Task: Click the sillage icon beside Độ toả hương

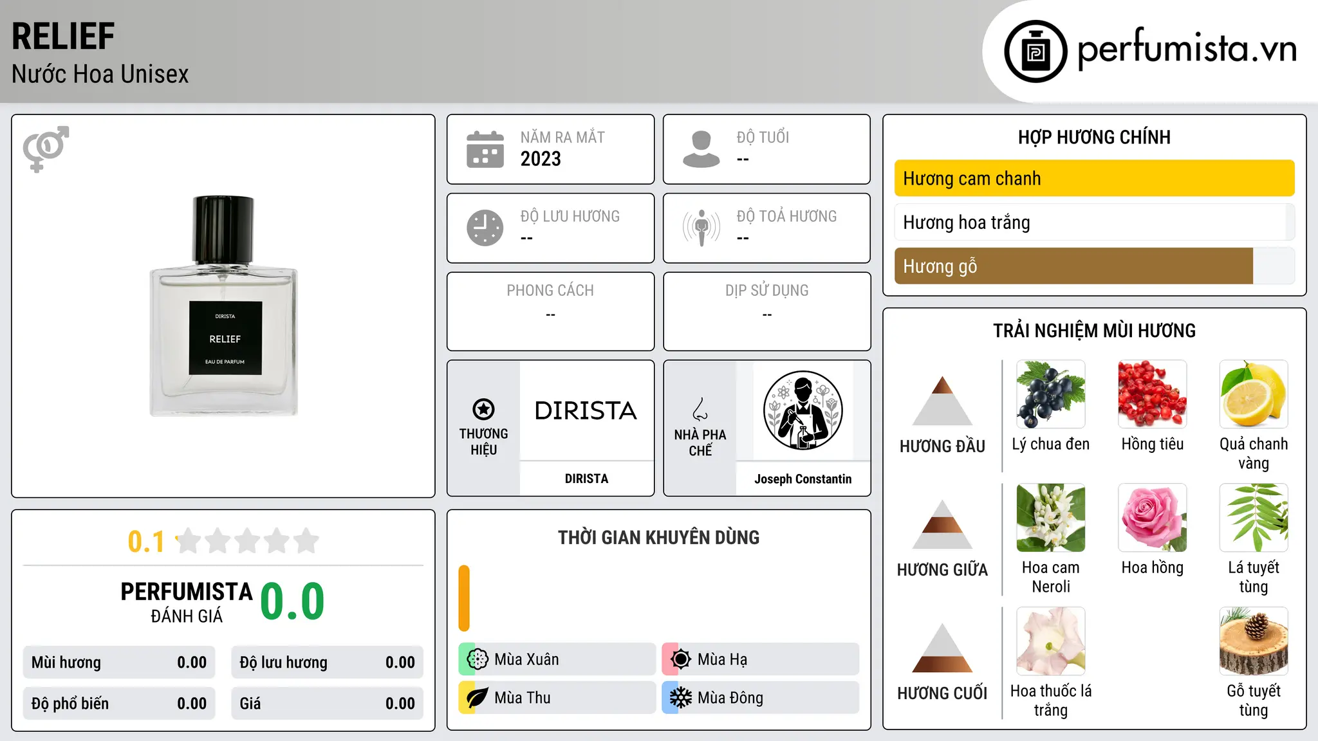Action: pyautogui.click(x=701, y=228)
